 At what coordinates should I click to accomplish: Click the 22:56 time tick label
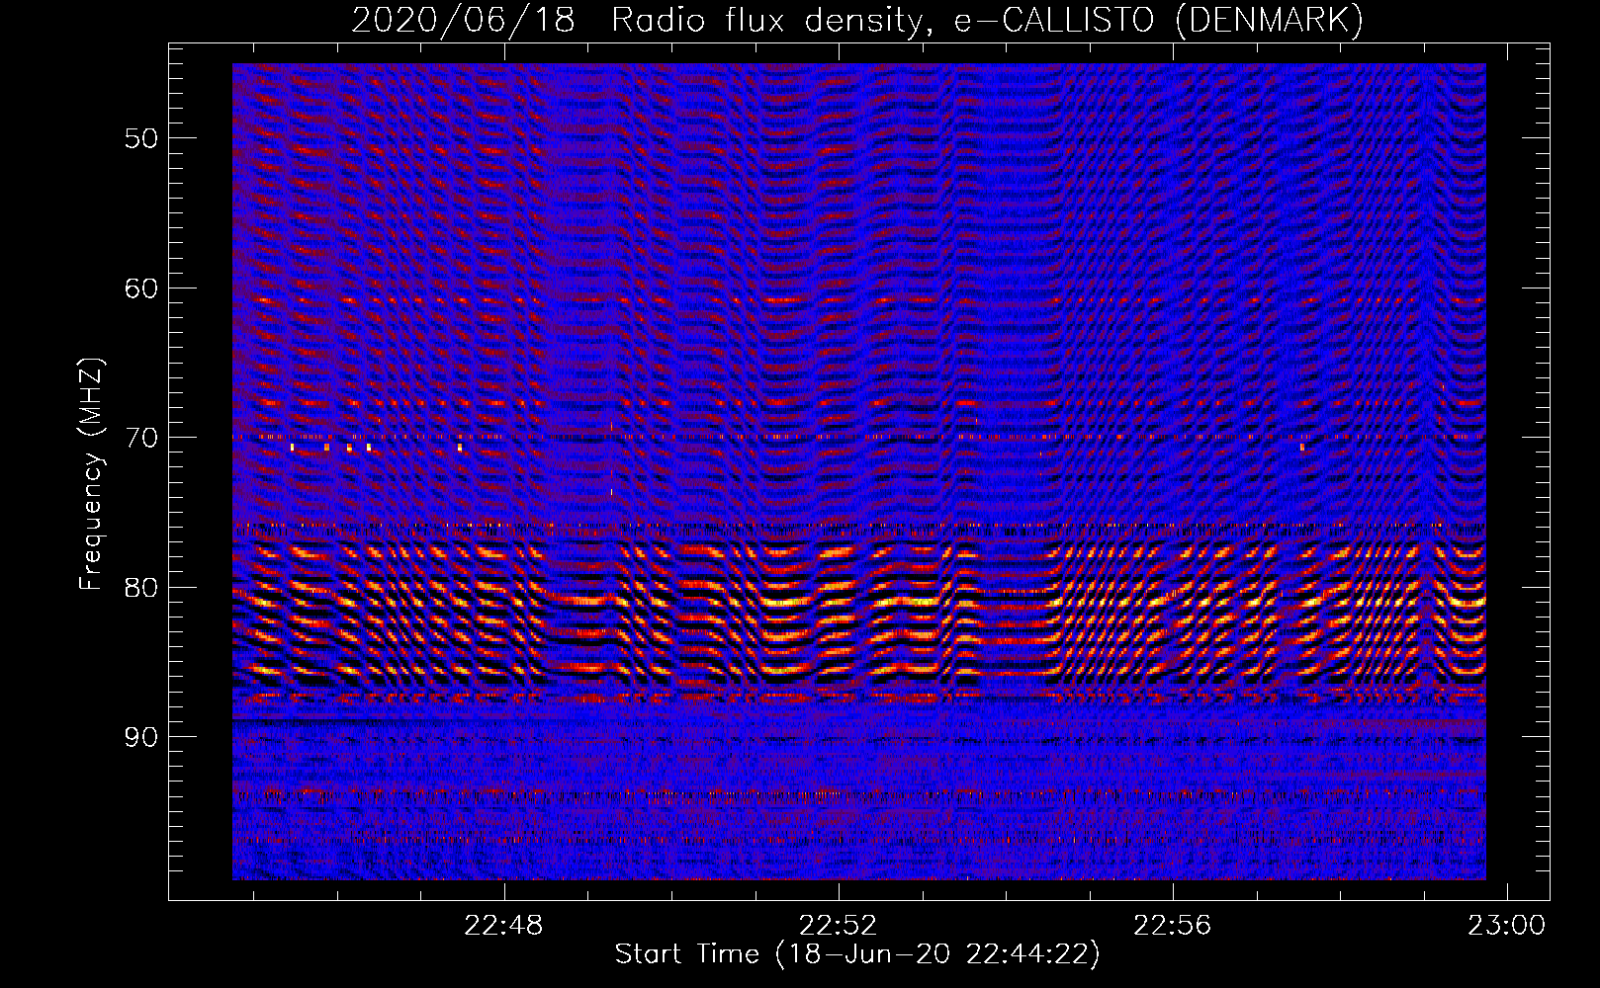point(1173,926)
